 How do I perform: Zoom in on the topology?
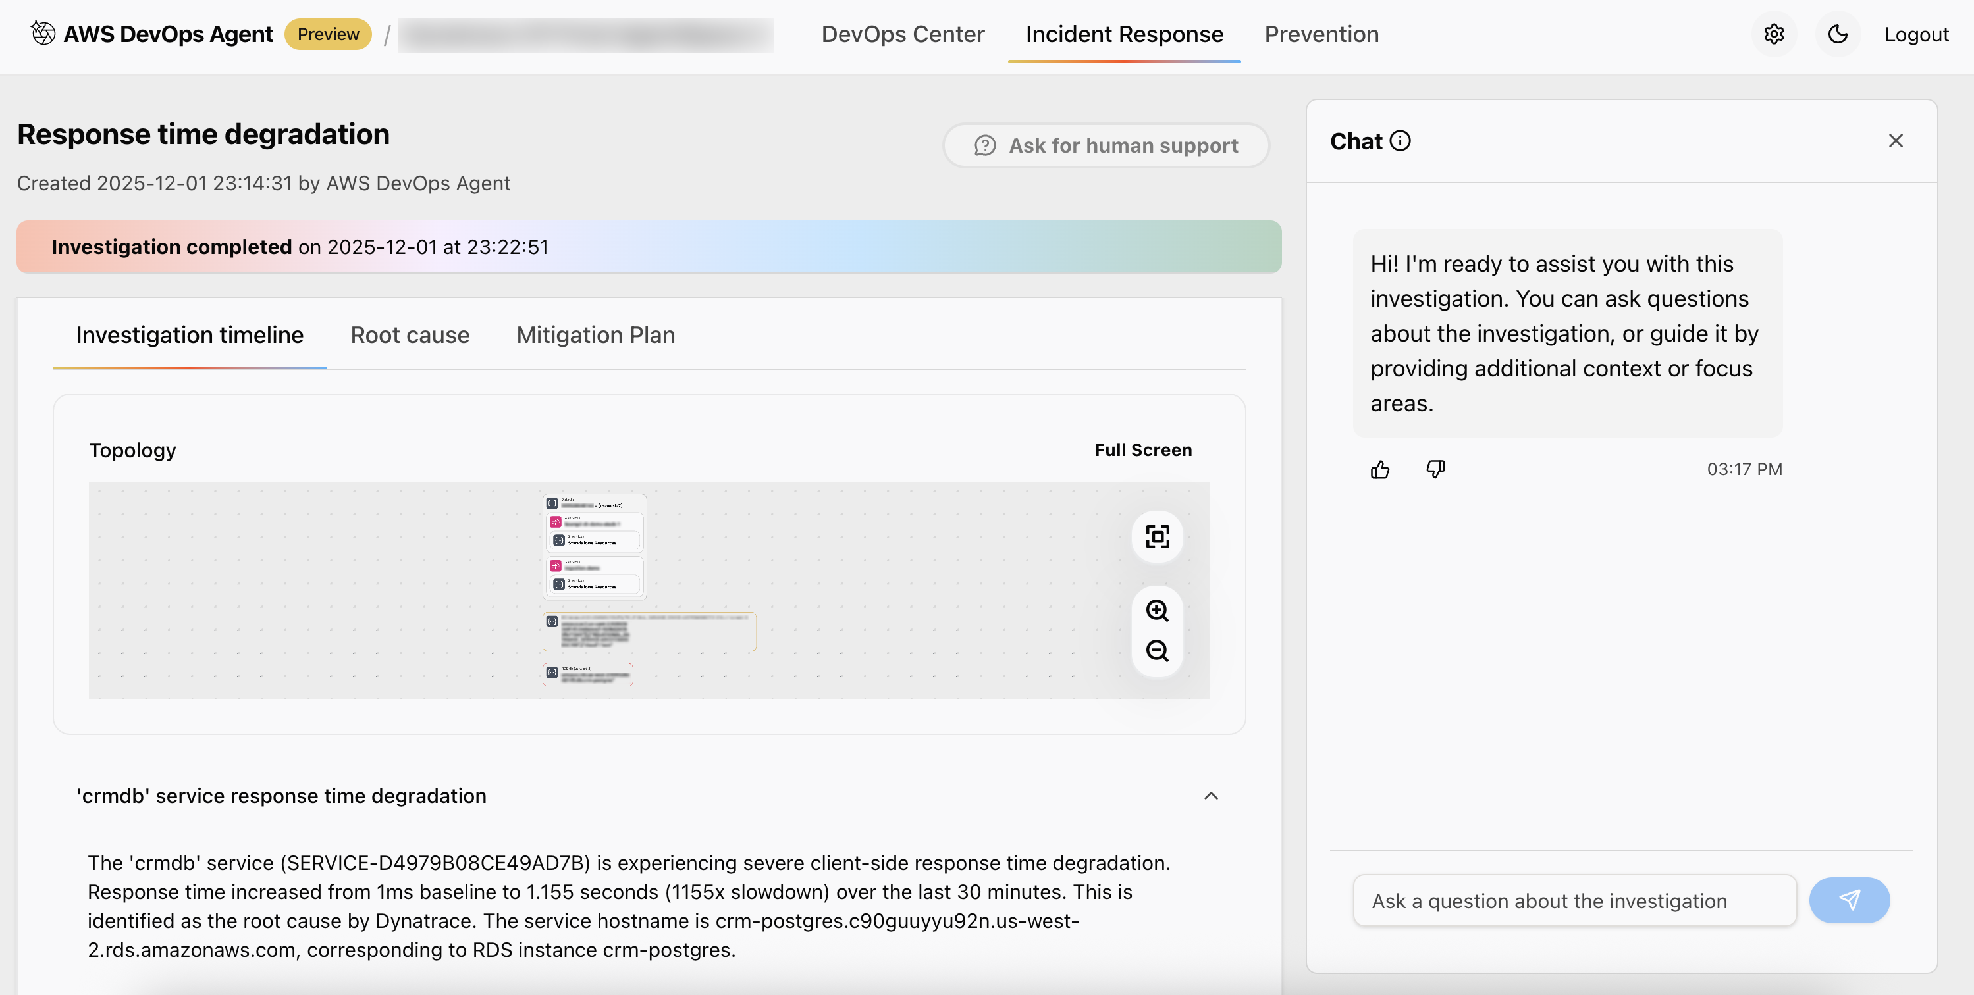click(x=1157, y=611)
